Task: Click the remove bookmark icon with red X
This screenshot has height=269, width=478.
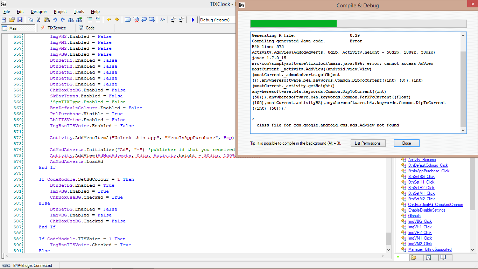Action: click(x=136, y=20)
